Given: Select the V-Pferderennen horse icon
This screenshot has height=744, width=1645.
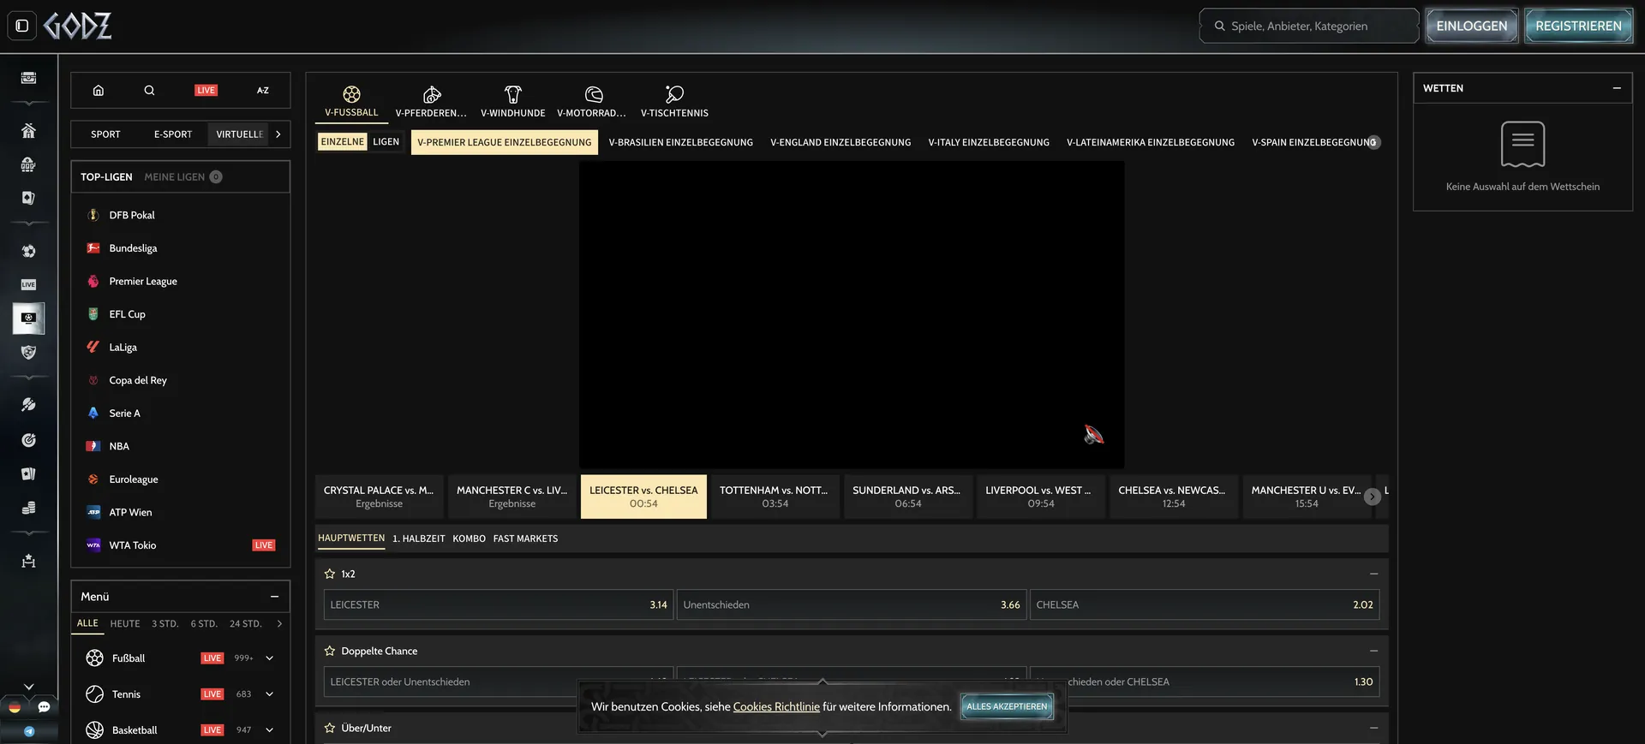Looking at the screenshot, I should tap(432, 94).
